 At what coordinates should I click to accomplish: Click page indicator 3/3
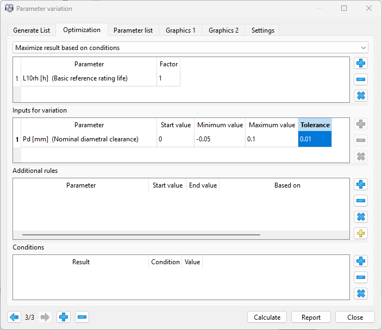tap(29, 317)
